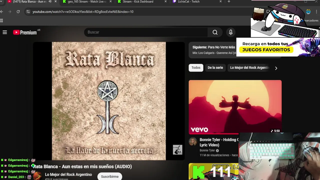Go back with browser back arrow
This screenshot has width=320, height=180.
click(2, 11)
